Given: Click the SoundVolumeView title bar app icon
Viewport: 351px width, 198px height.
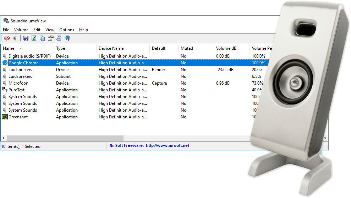Looking at the screenshot, I should [x=6, y=21].
